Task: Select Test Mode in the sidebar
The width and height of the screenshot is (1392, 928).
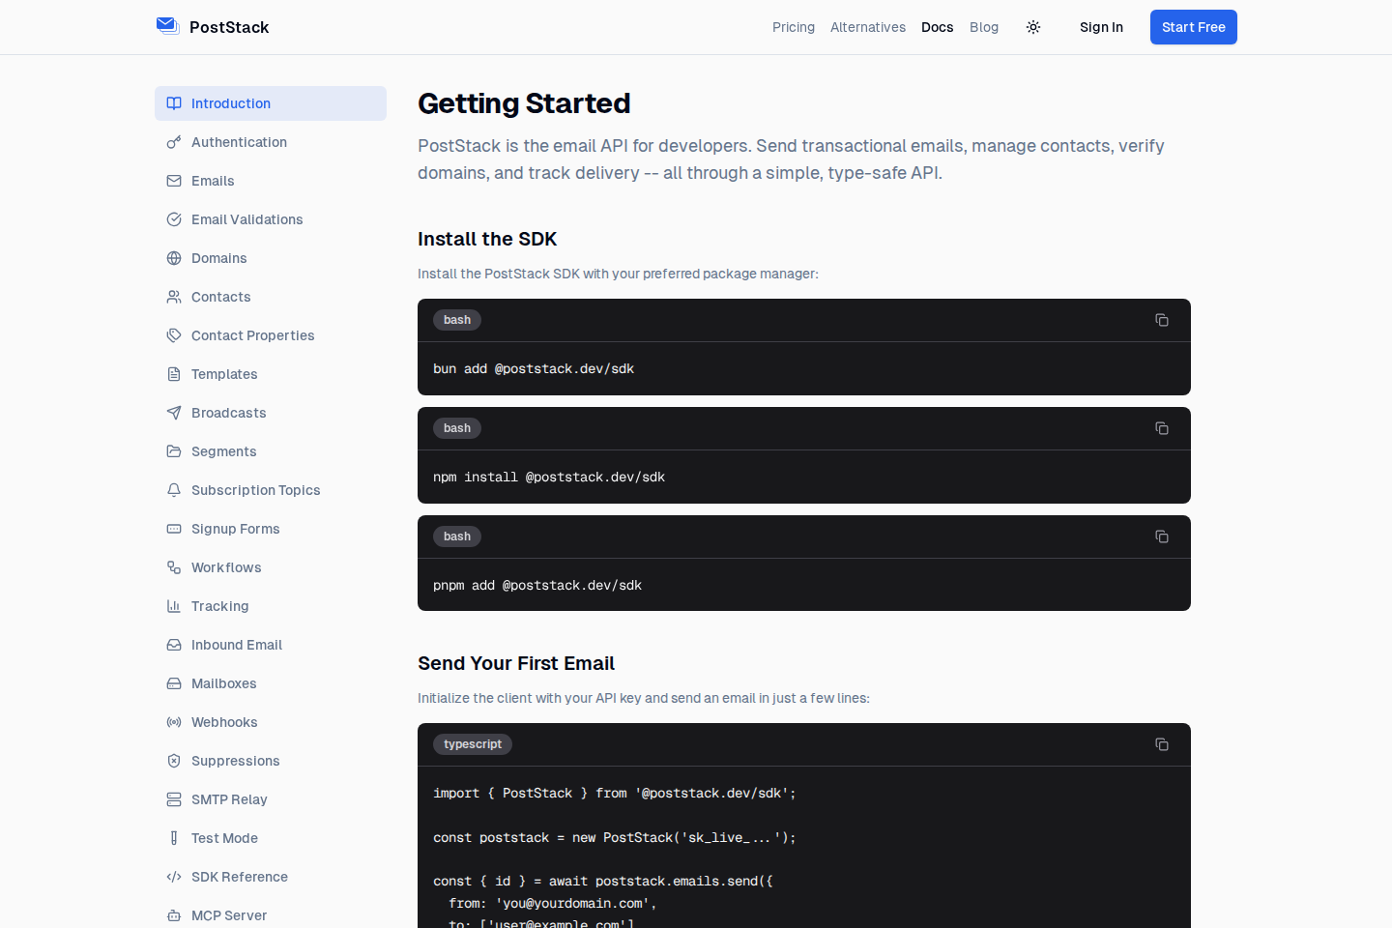Action: click(x=271, y=838)
